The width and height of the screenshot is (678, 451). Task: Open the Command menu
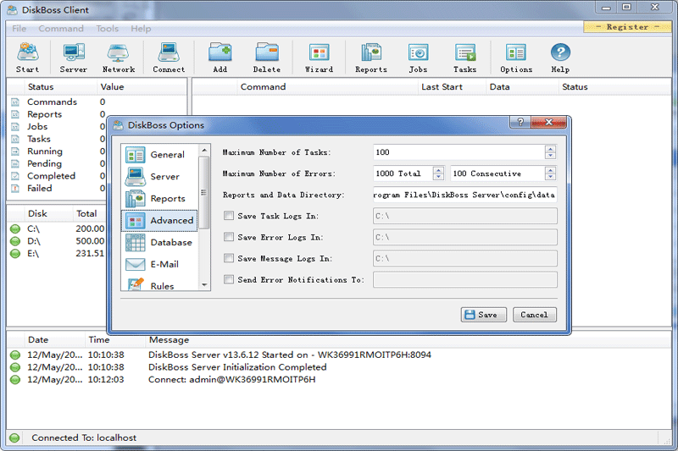point(61,29)
